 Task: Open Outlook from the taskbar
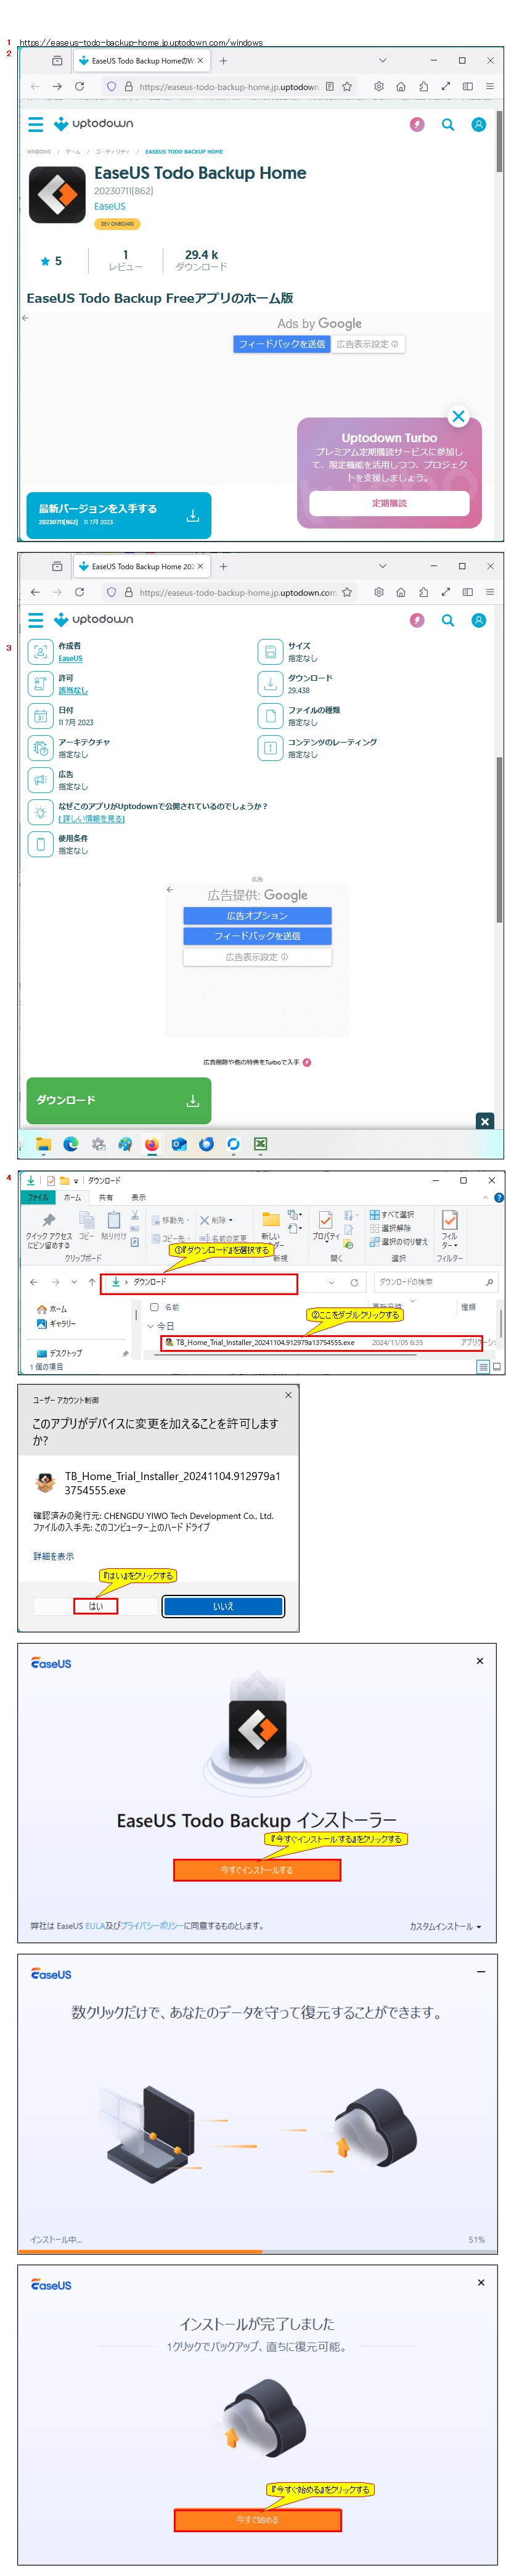179,1144
